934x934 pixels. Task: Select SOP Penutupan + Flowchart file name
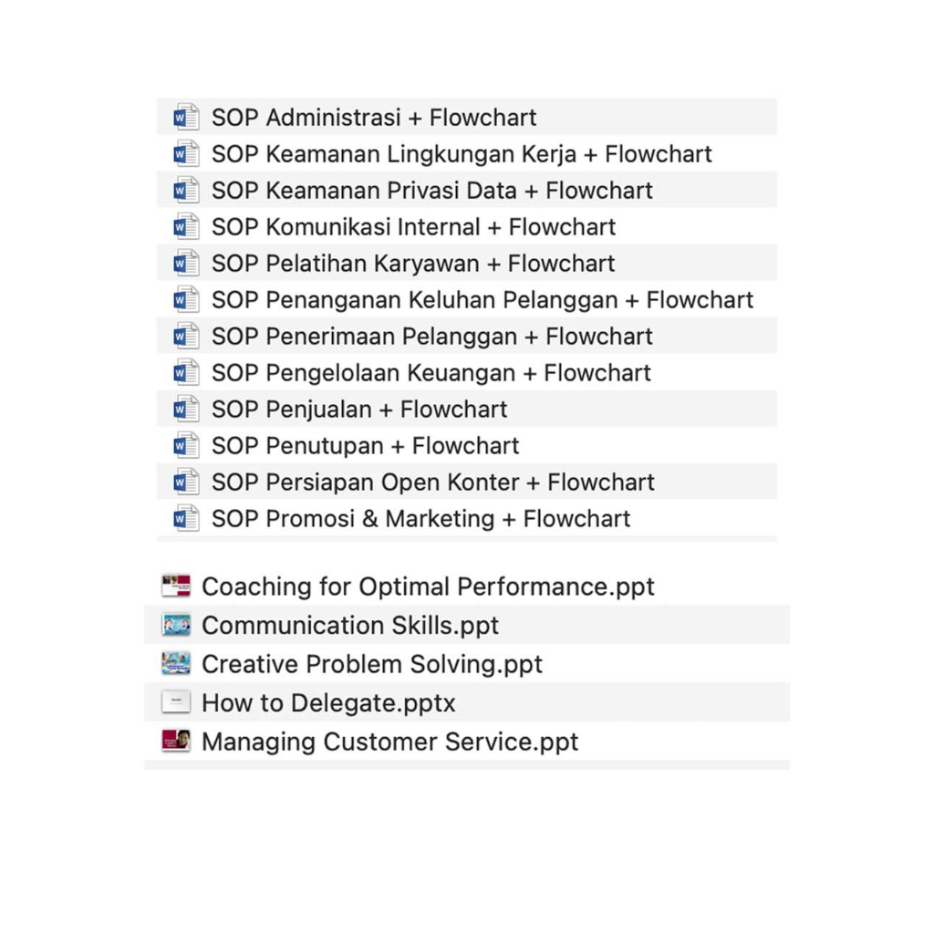[365, 445]
